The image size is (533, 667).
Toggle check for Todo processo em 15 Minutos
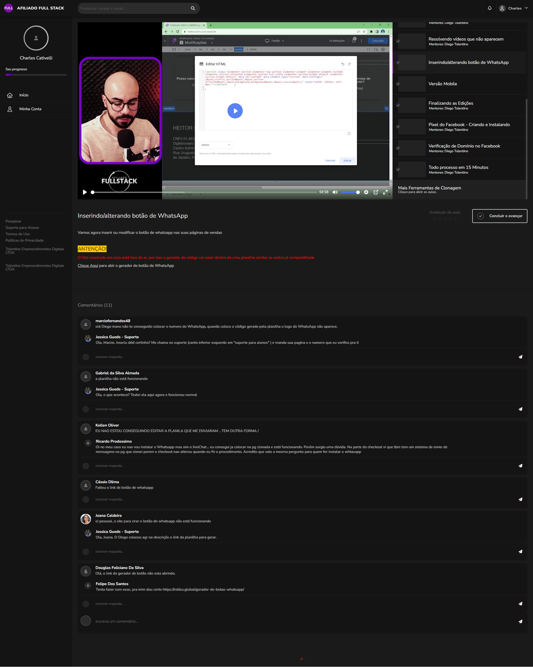398,169
